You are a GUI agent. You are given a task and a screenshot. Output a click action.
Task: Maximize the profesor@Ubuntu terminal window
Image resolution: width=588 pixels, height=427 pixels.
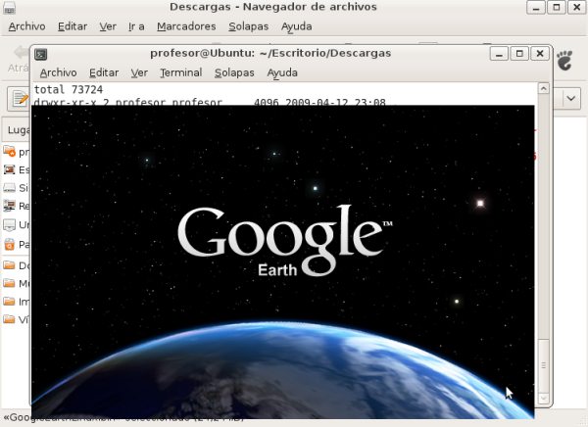coord(520,53)
